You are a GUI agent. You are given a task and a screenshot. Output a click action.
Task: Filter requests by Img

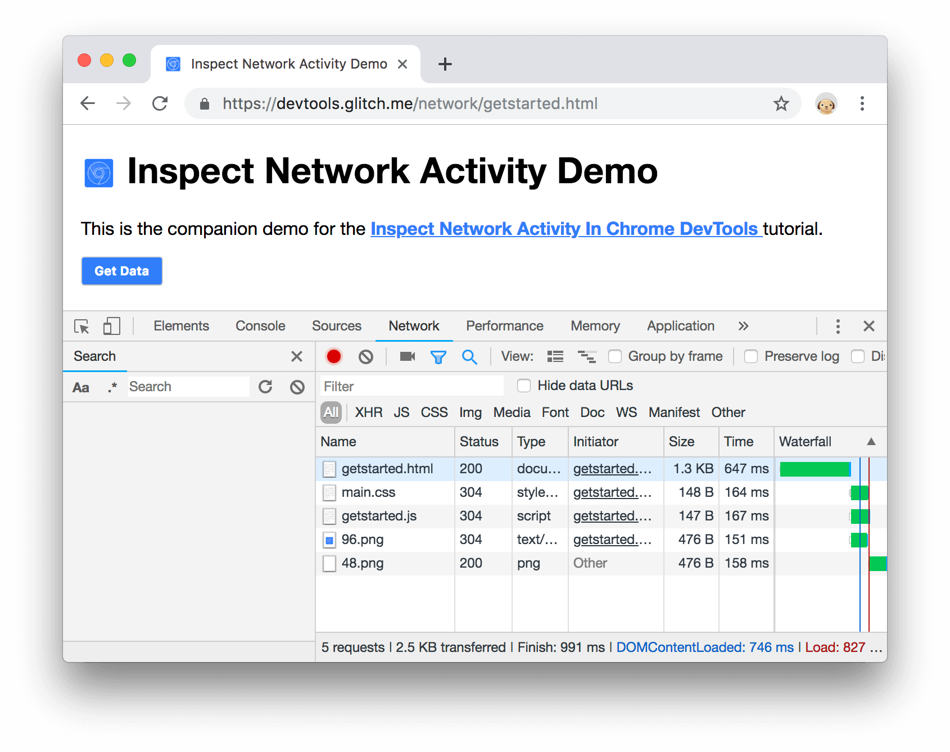tap(471, 413)
